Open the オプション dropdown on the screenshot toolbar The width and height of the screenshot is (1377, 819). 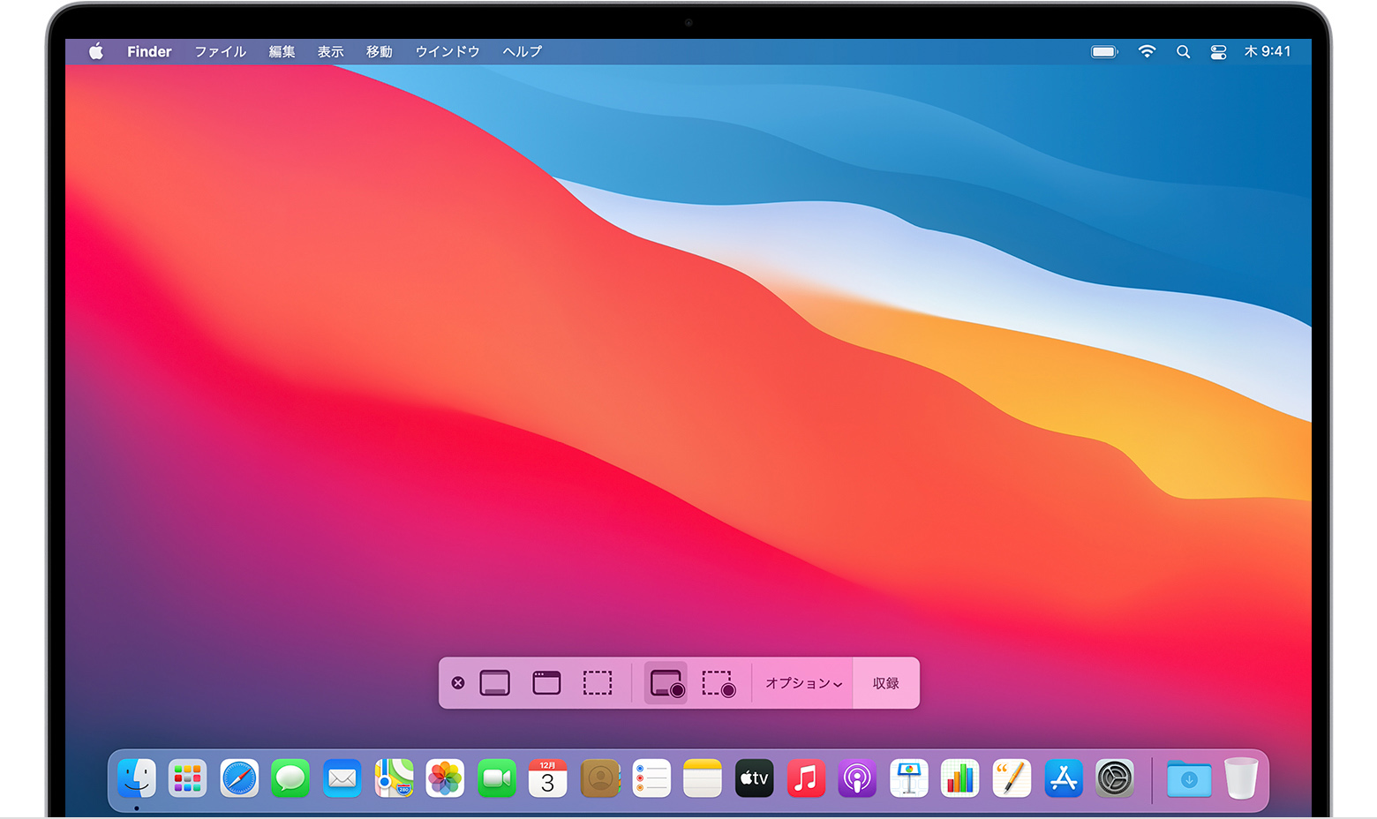pos(801,682)
